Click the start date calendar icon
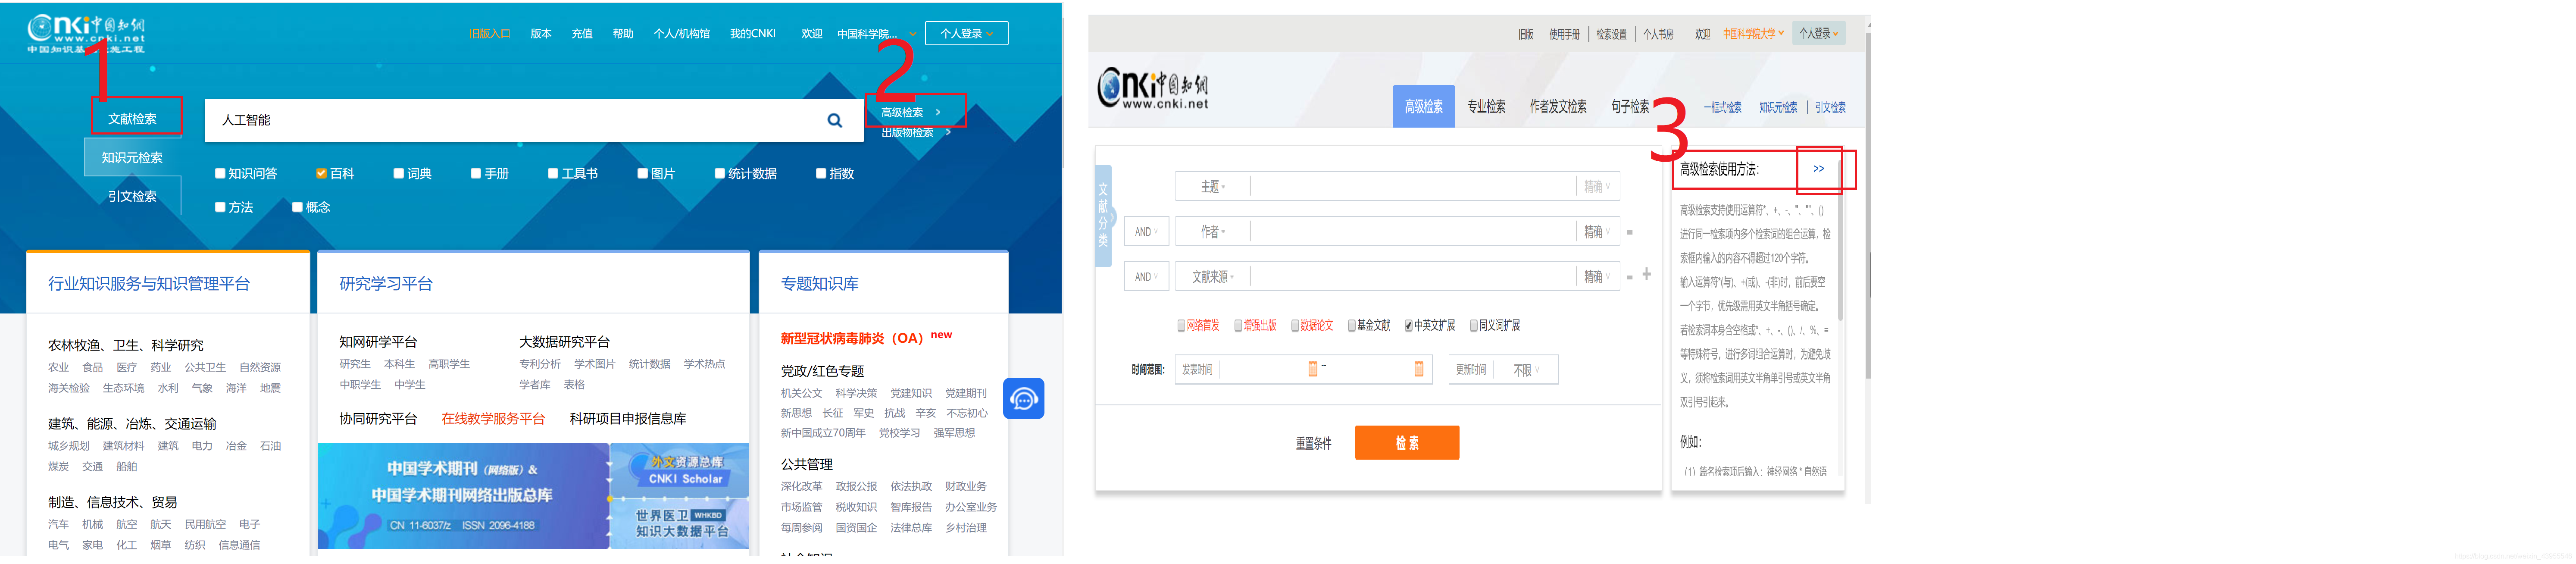2576x564 pixels. (x=1312, y=370)
